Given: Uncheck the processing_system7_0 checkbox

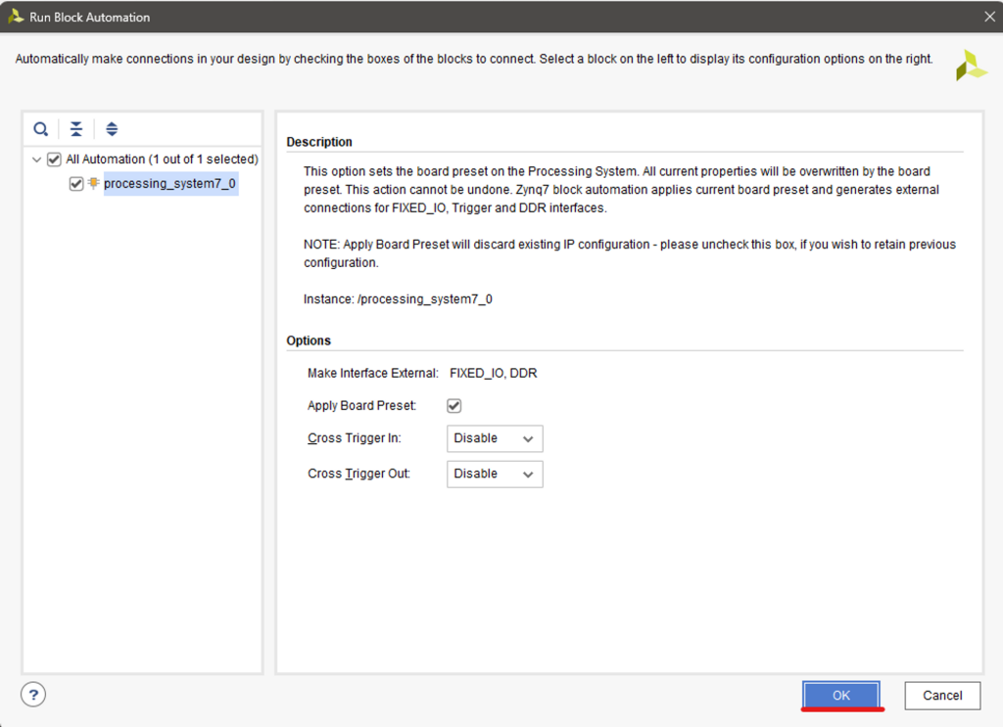Looking at the screenshot, I should point(76,184).
